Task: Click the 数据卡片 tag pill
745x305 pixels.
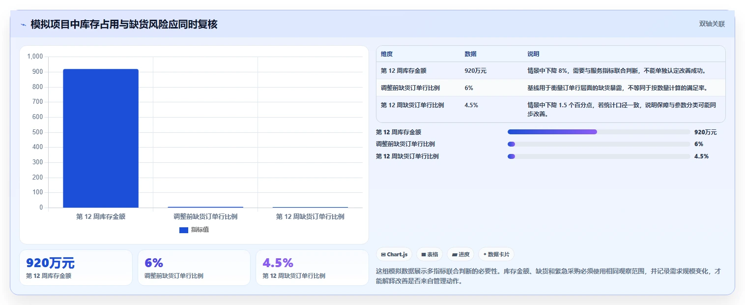Action: (496, 254)
